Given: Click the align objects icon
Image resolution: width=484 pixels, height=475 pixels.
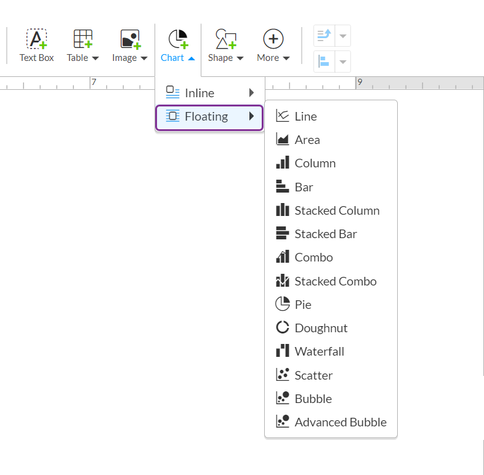Looking at the screenshot, I should (x=324, y=62).
